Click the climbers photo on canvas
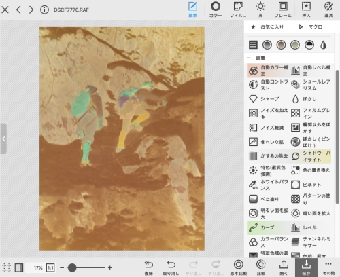This screenshot has height=277, width=340. click(x=122, y=138)
